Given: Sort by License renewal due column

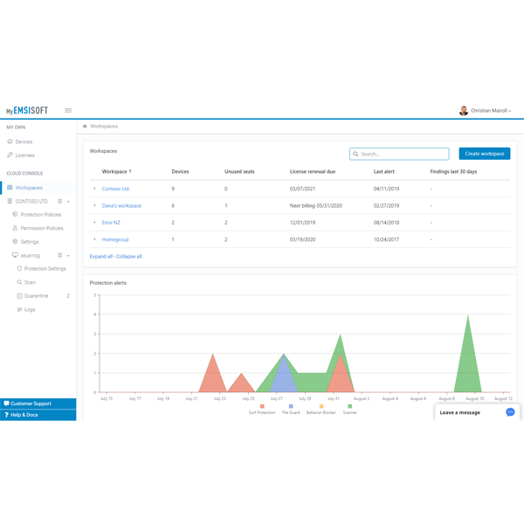Looking at the screenshot, I should [313, 171].
